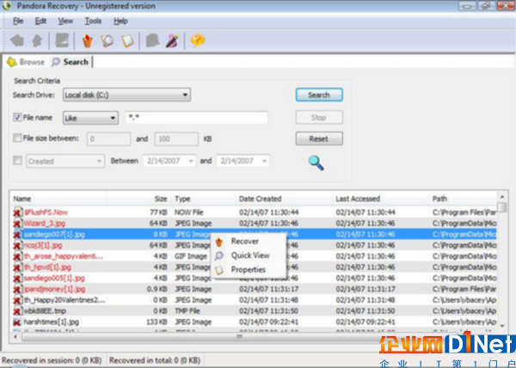Screen dimensions: 516x368
Task: Click Recover bucket icon in context menu
Action: 219,242
